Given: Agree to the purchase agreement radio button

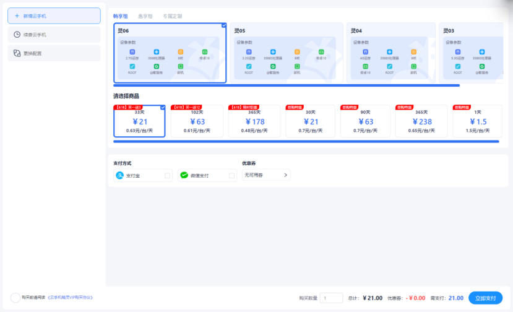Looking at the screenshot, I should (15, 298).
